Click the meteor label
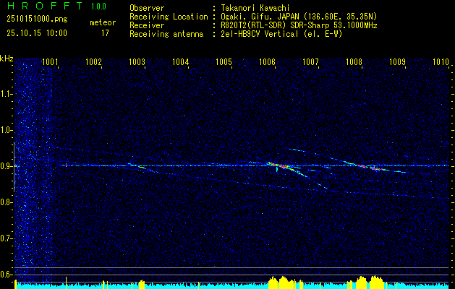455x289 pixels. [103, 22]
